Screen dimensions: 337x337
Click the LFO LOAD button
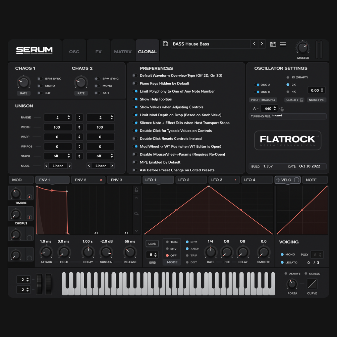coord(152,243)
